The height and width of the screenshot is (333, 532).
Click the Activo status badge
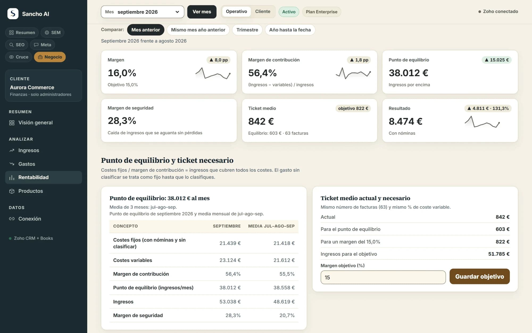coord(289,12)
